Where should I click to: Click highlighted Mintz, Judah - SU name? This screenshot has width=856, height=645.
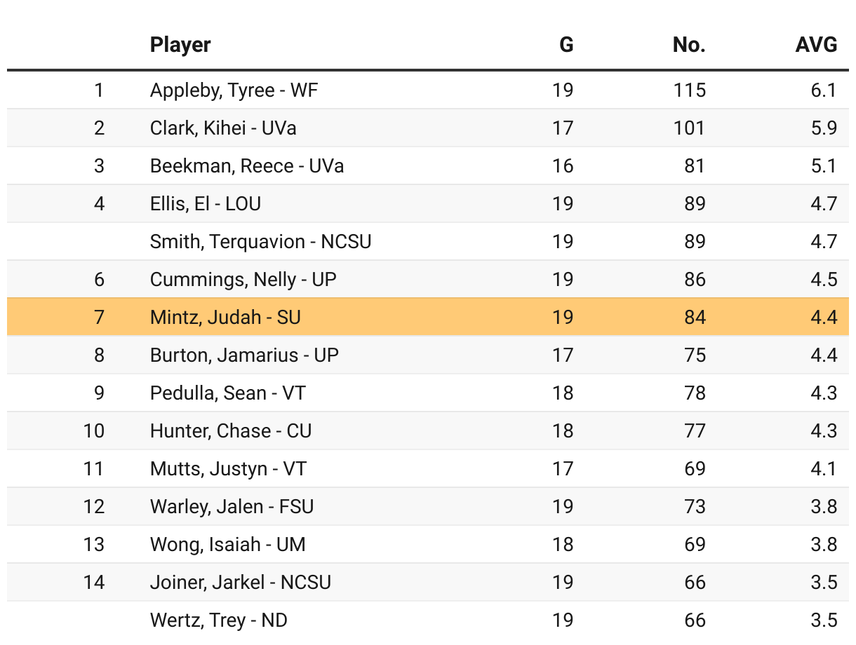pyautogui.click(x=225, y=317)
